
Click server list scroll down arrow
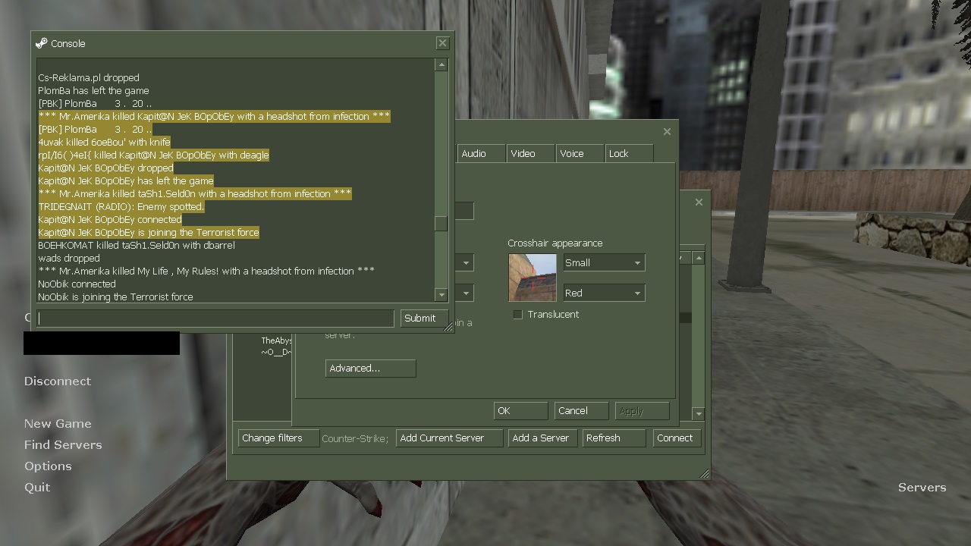coord(698,413)
